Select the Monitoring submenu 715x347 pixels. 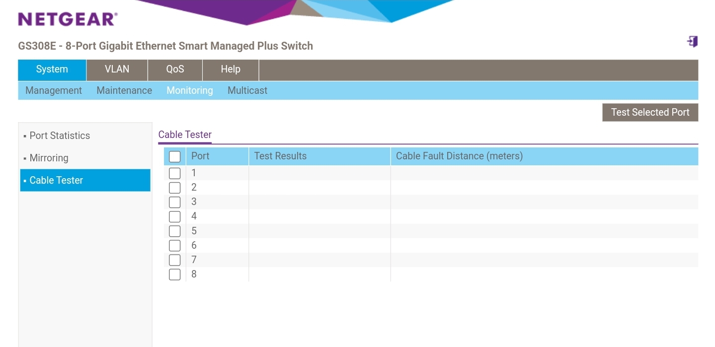coord(190,90)
